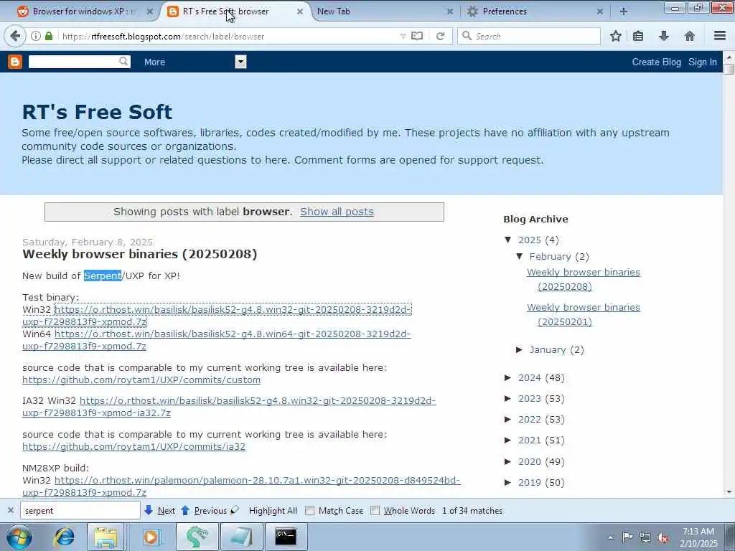This screenshot has width=735, height=551.
Task: Click 'Show all posts' link
Action: (337, 212)
